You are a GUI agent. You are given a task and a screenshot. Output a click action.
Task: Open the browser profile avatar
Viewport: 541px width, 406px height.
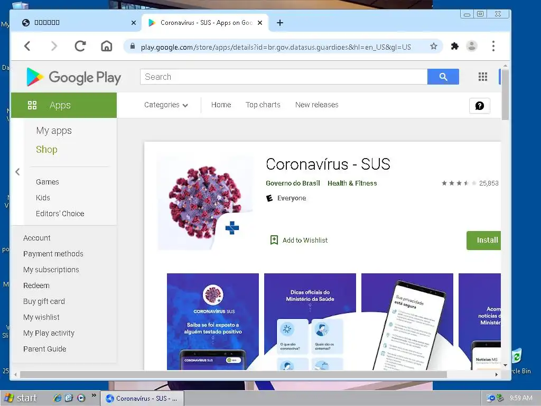(472, 46)
